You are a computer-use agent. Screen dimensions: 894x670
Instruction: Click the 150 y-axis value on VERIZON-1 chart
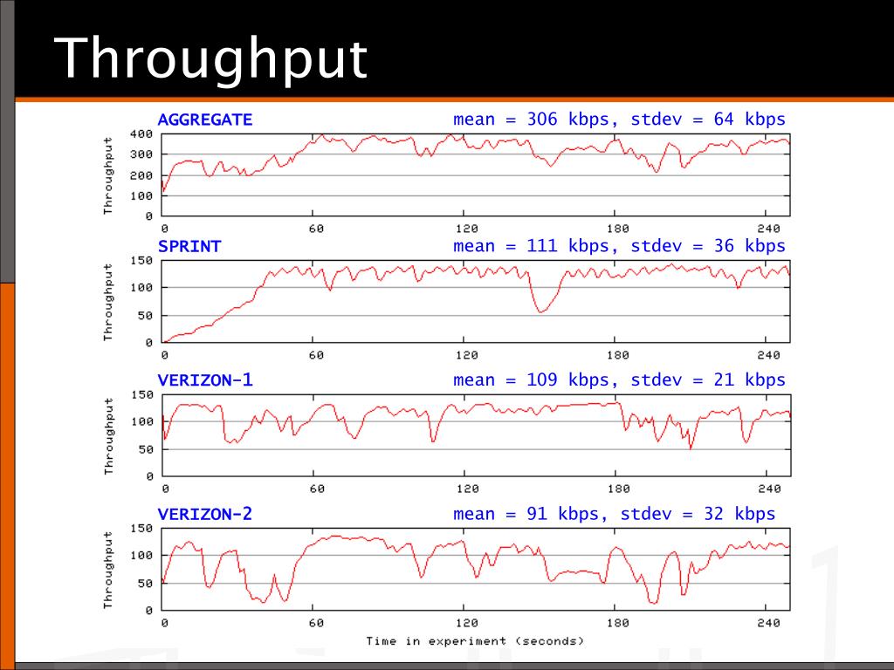(x=141, y=394)
